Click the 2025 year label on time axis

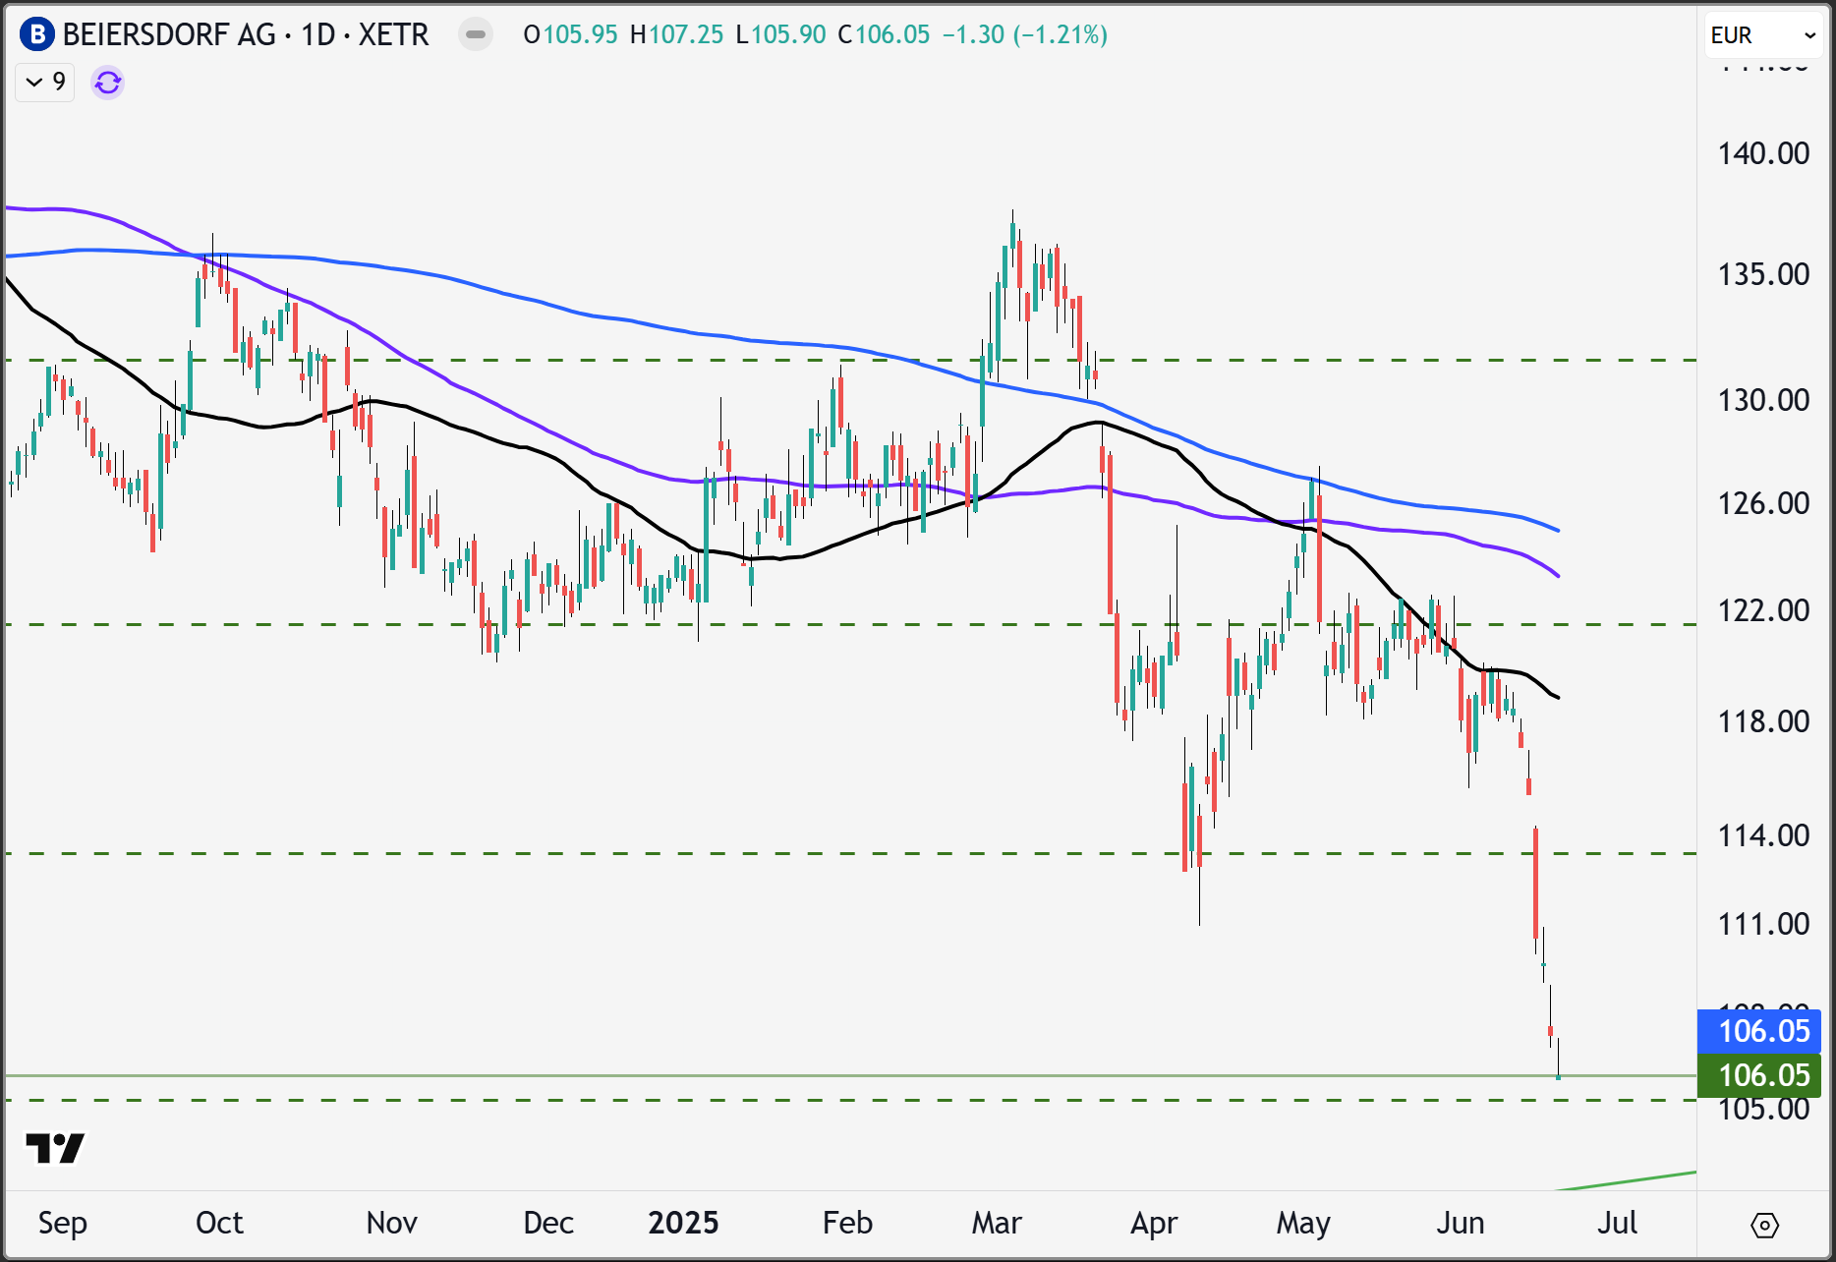pos(683,1224)
